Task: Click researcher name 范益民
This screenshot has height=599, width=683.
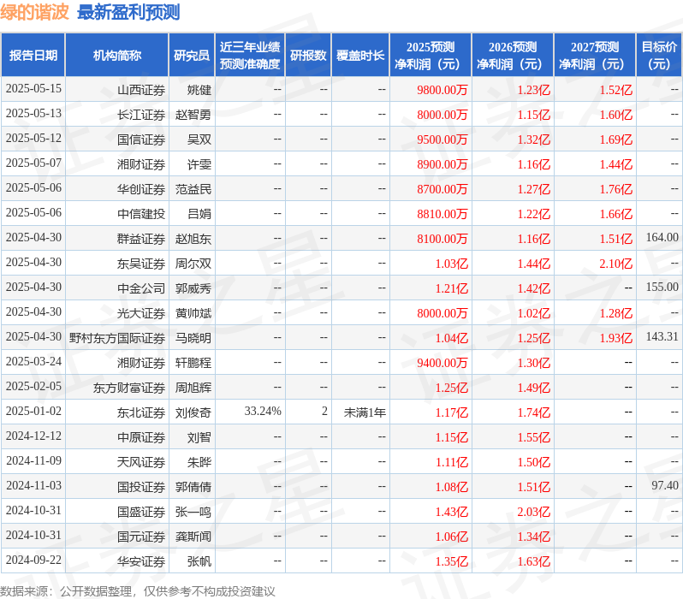Action: click(x=193, y=189)
